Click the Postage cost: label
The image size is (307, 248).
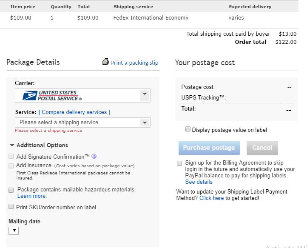[x=198, y=87]
